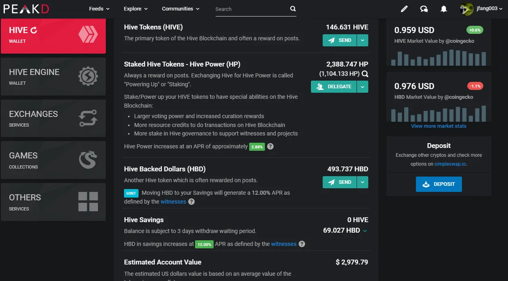Click the Delegate Hive Power button
Image resolution: width=508 pixels, height=281 pixels.
(334, 87)
